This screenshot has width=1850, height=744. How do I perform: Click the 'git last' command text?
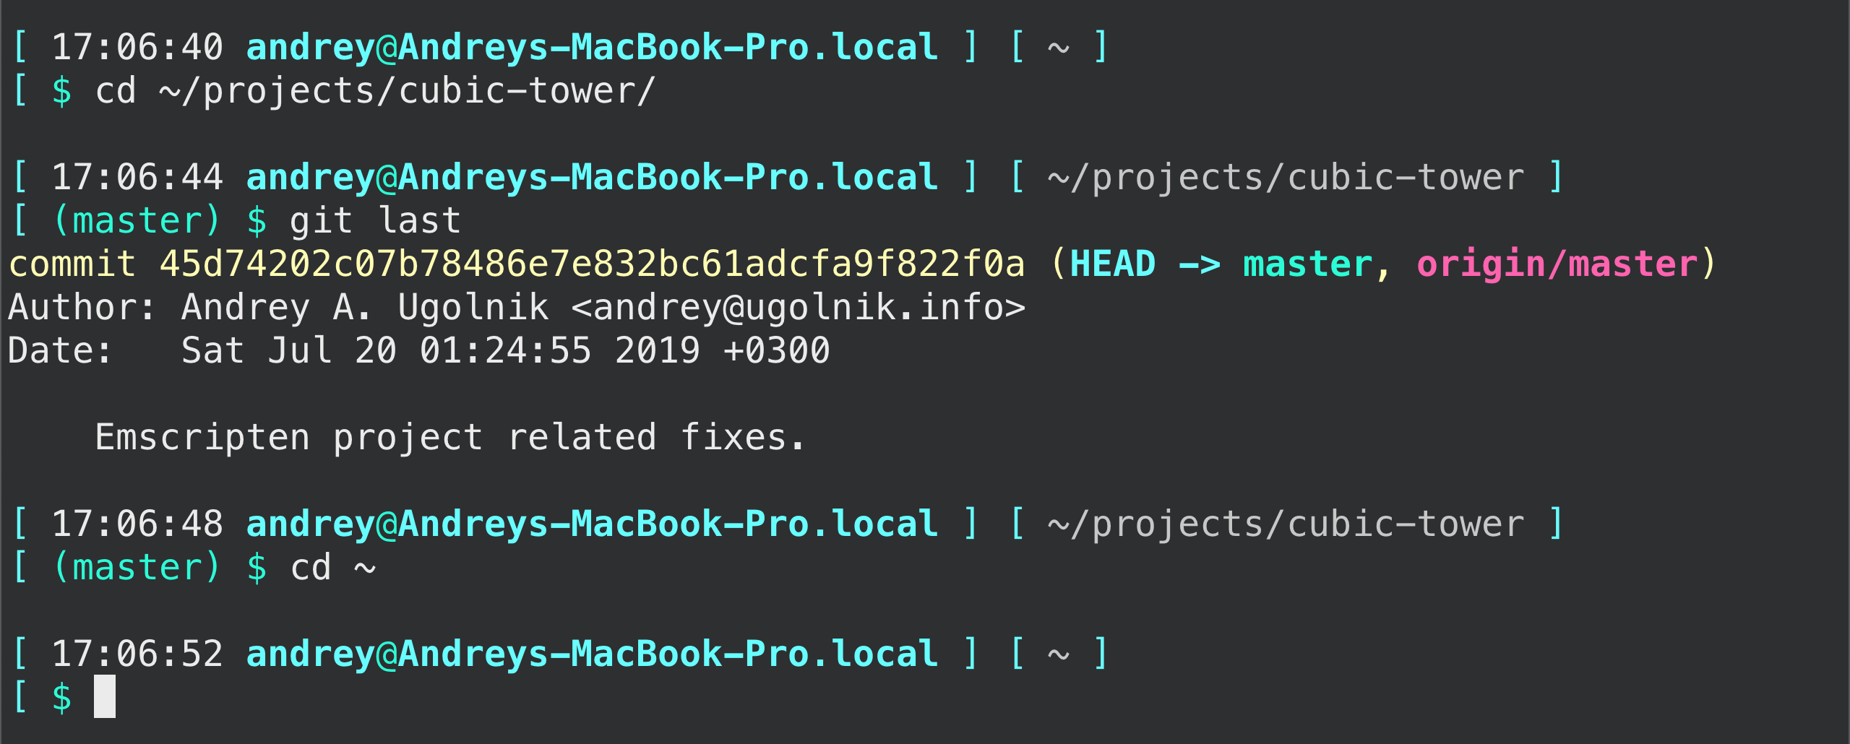[375, 220]
